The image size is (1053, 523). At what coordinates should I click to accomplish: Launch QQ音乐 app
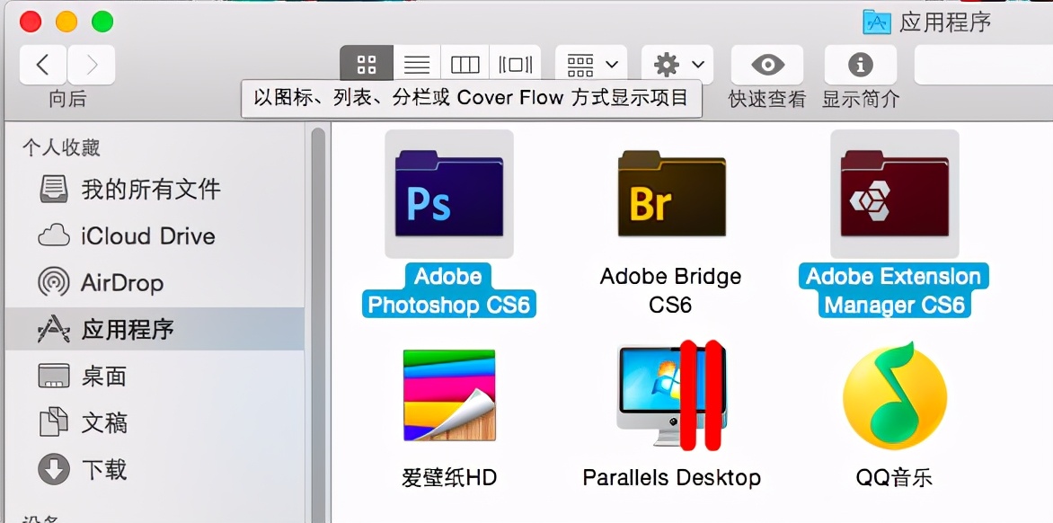pos(894,396)
